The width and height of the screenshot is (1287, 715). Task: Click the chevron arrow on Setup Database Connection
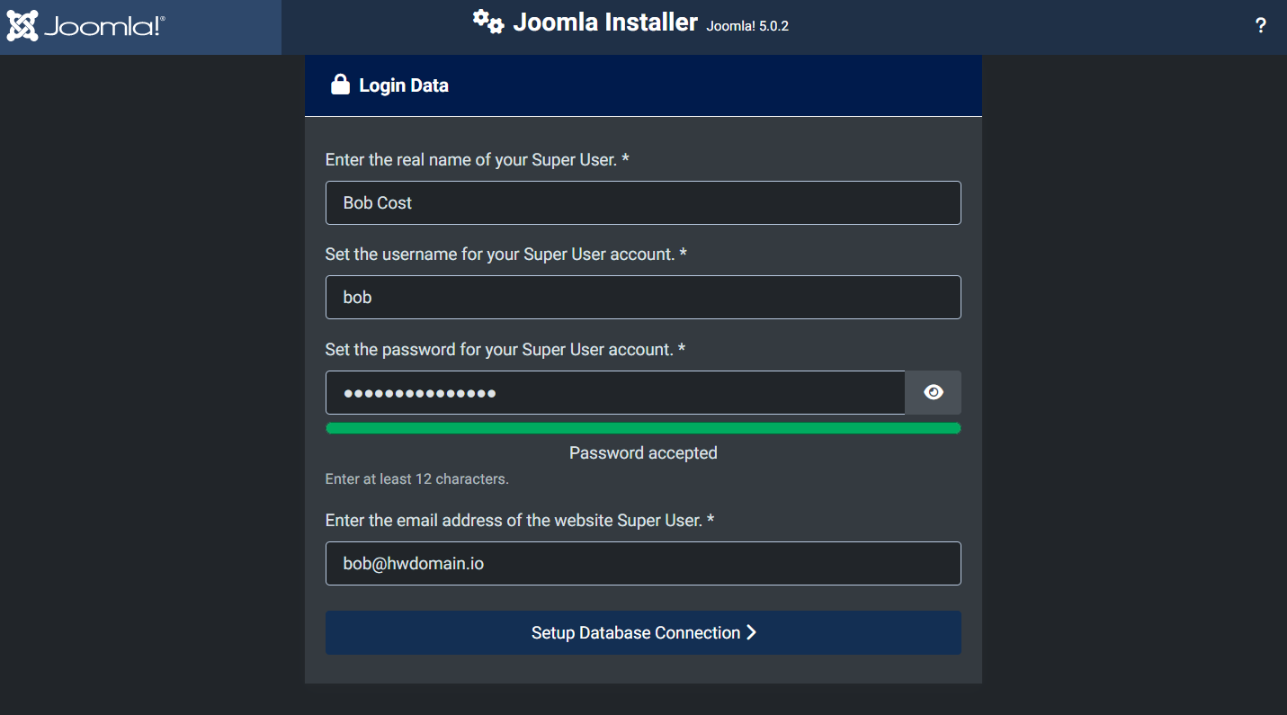click(x=751, y=632)
